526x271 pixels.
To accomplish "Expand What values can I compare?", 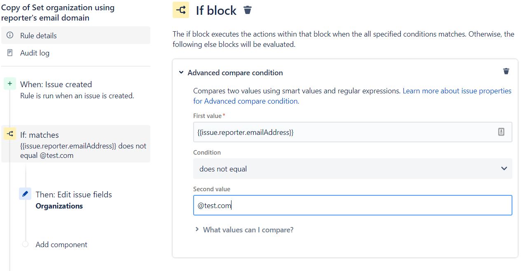I will coord(244,230).
